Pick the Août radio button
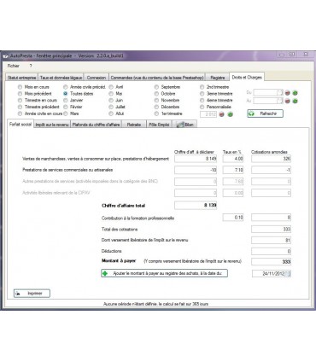Image resolution: width=316 pixels, height=361 pixels. 111,114
